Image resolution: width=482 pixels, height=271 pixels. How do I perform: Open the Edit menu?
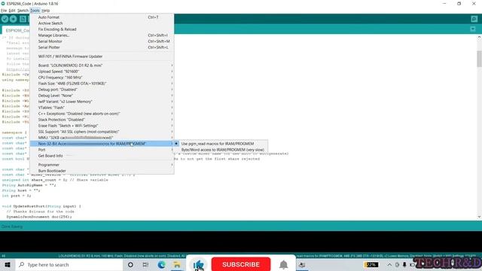coord(12,11)
